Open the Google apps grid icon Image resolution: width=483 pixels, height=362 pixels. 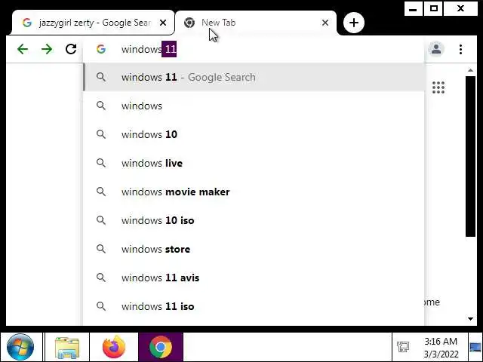tap(438, 87)
